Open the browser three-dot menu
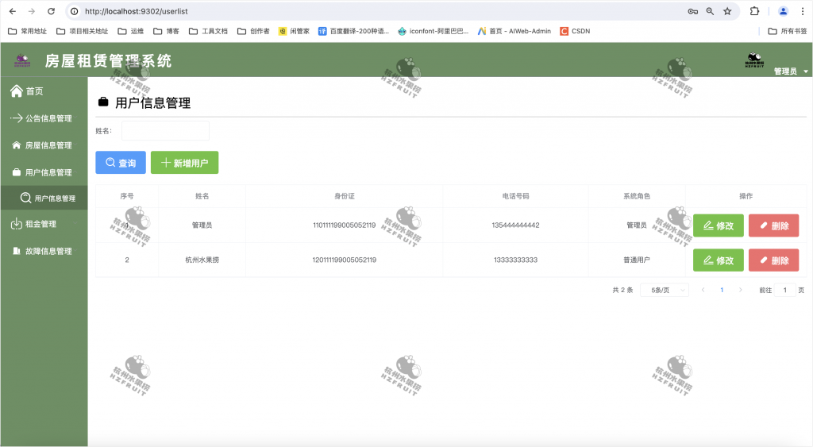The width and height of the screenshot is (813, 447). 802,11
